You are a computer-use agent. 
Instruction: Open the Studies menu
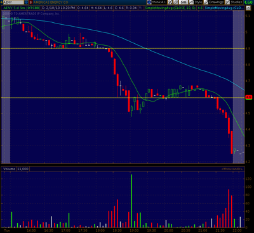click(234, 3)
